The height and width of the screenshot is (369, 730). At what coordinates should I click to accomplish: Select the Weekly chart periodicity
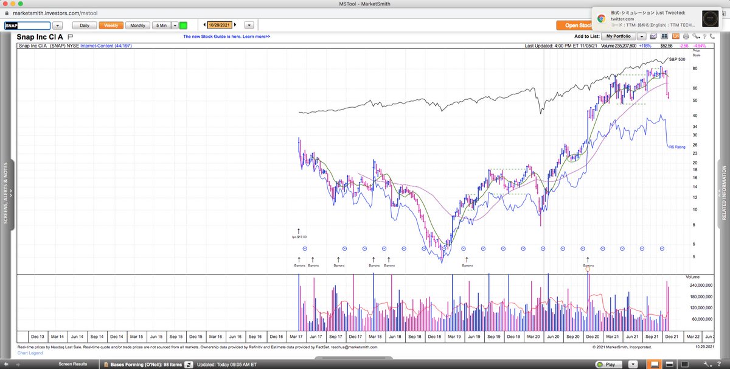[112, 26]
